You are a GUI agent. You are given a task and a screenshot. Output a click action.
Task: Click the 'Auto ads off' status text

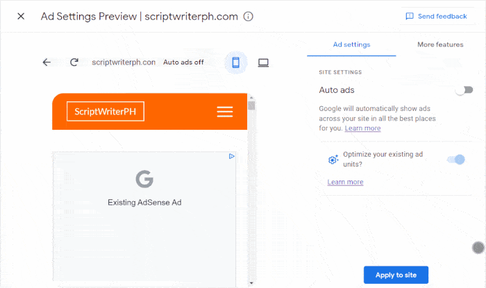click(183, 62)
